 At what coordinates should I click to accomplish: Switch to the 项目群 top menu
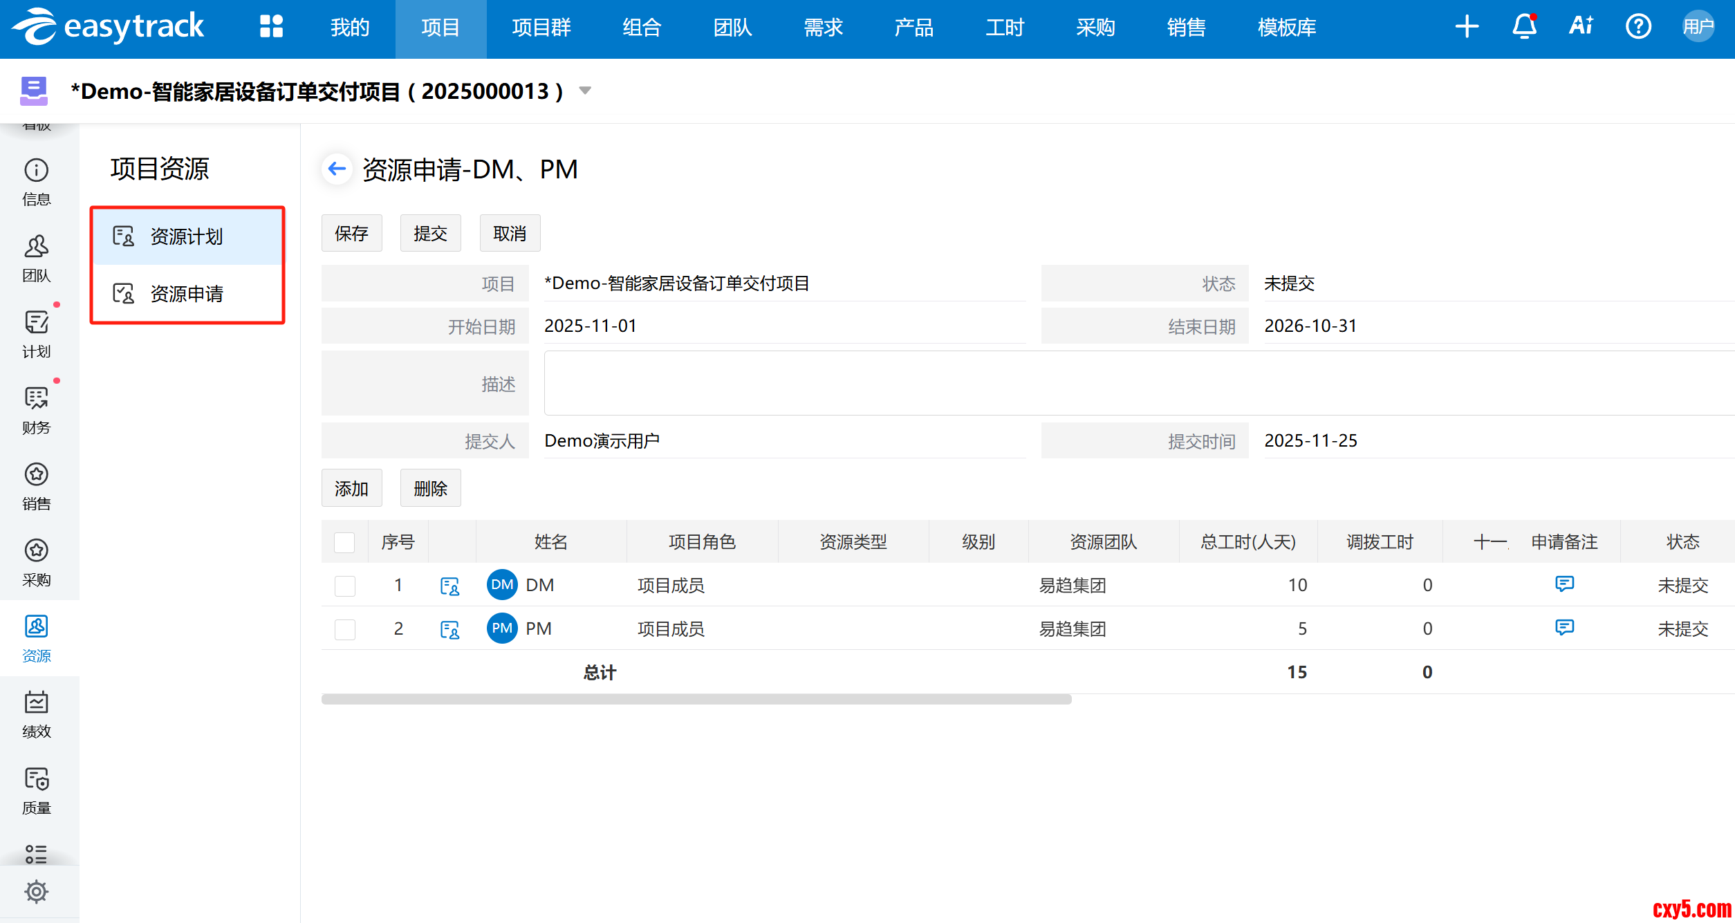click(x=541, y=28)
